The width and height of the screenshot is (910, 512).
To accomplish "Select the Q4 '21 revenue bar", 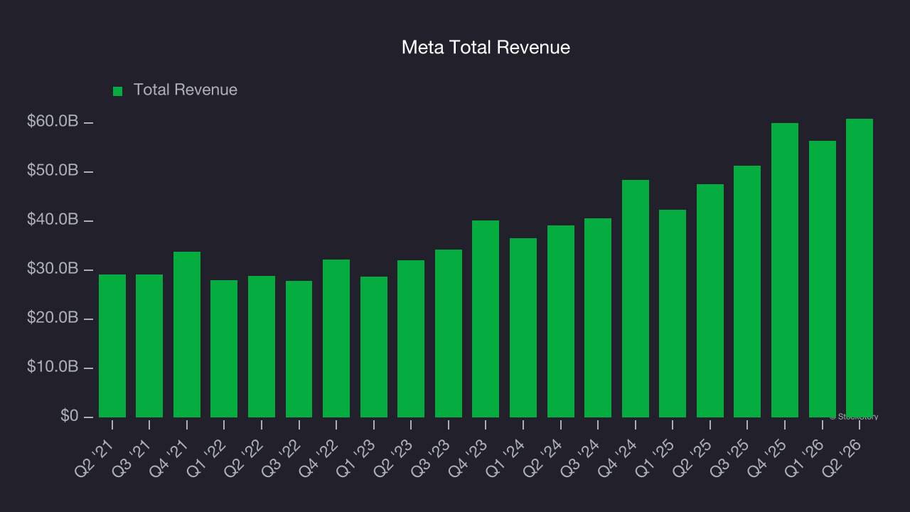I will coord(187,334).
